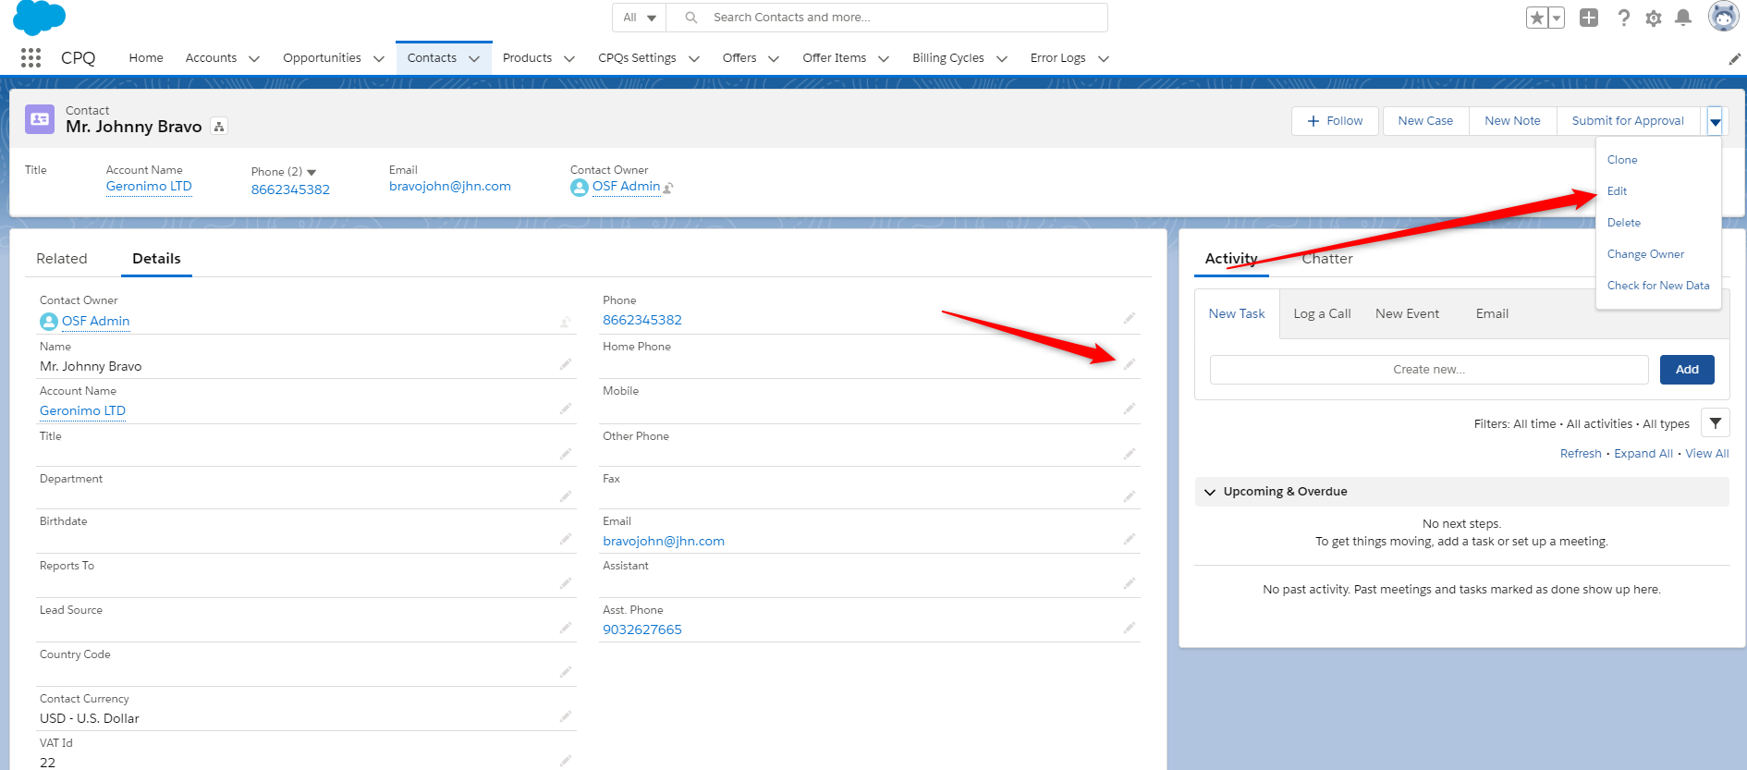Switch to the Chatter tab
1747x770 pixels.
tap(1327, 259)
